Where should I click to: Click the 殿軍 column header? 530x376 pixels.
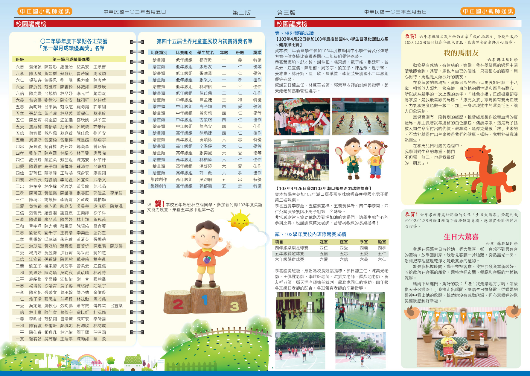(382, 242)
